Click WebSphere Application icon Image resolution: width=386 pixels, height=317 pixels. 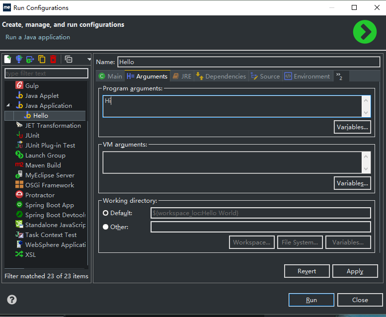(19, 244)
